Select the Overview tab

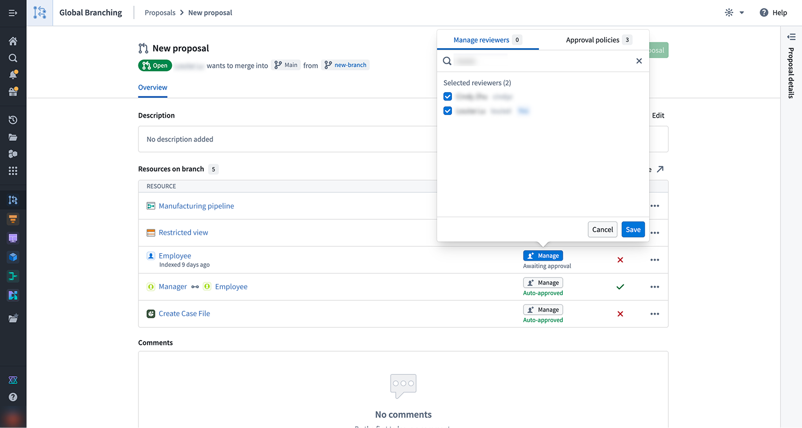(x=153, y=87)
